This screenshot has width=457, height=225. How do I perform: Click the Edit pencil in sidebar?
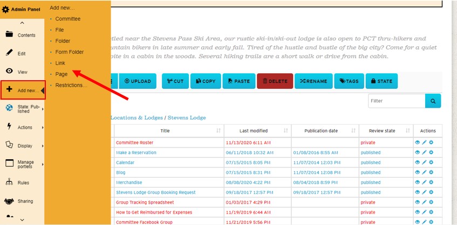click(9, 53)
